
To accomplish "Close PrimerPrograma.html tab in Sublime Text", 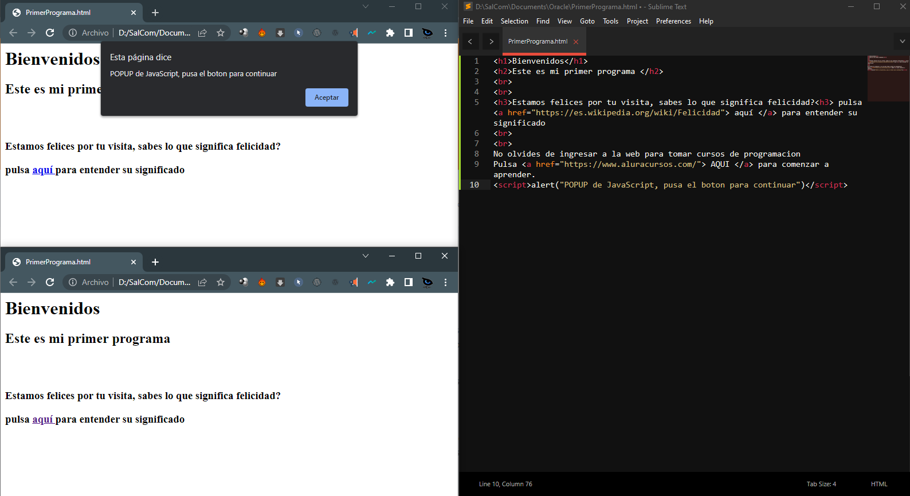I will pyautogui.click(x=576, y=42).
